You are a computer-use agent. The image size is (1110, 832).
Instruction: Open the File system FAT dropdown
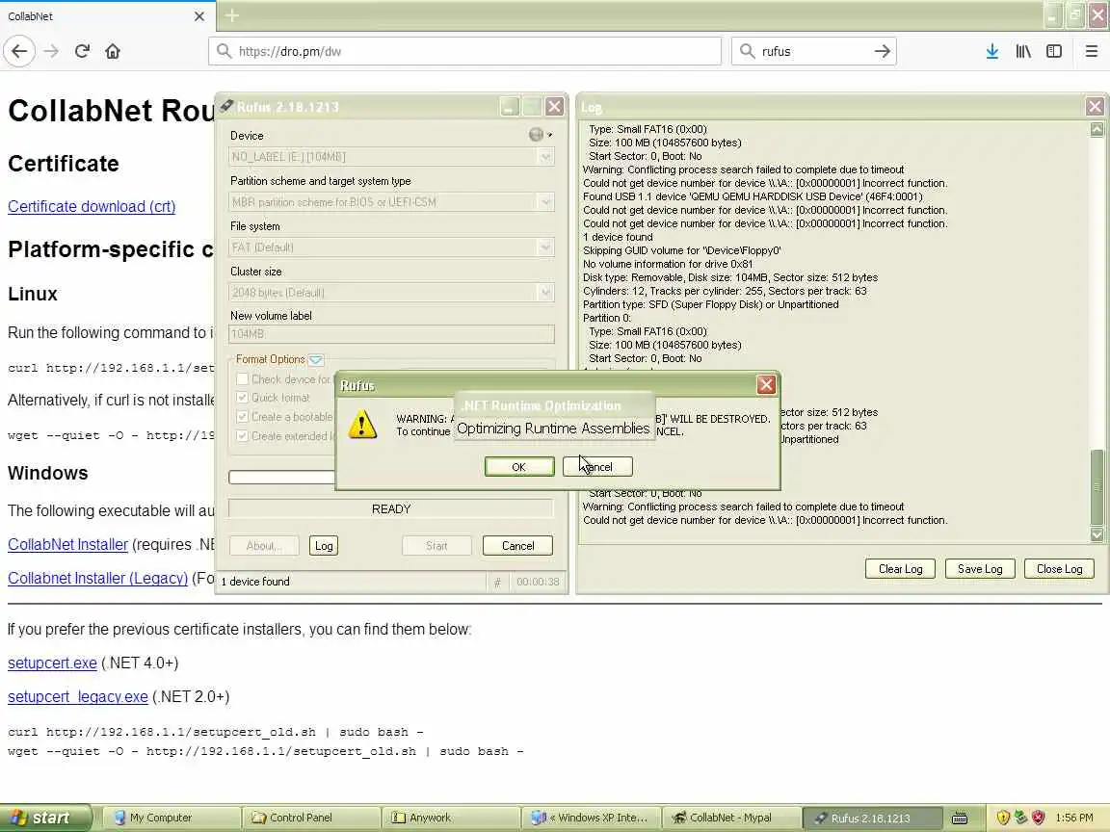point(391,247)
